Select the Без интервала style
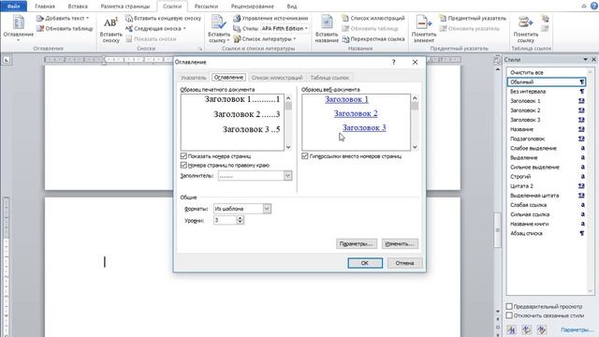 [x=547, y=92]
